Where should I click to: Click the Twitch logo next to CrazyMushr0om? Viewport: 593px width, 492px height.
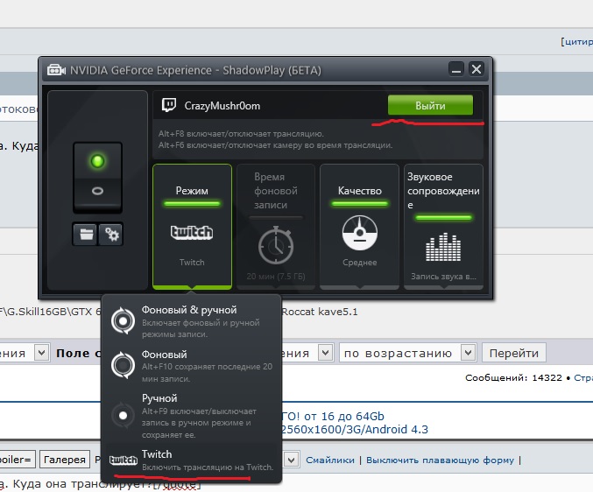pos(169,105)
